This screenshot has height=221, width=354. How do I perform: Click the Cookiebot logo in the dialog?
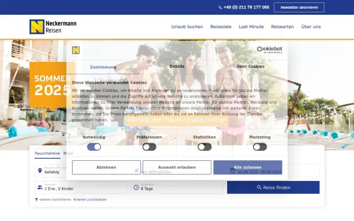[x=270, y=50]
